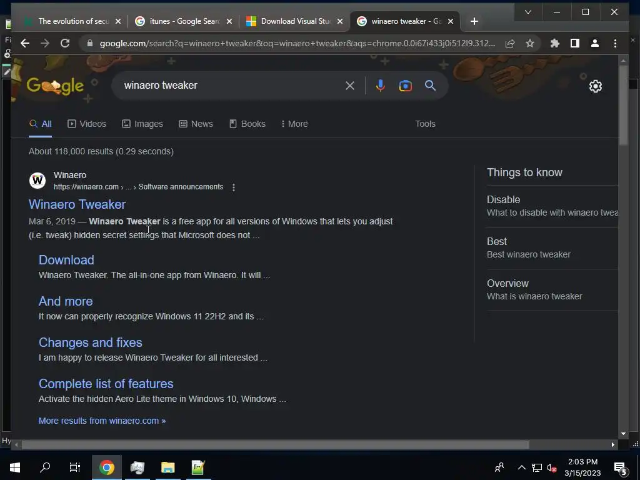Viewport: 640px width, 480px height.
Task: Open the tab search dropdown arrow
Action: click(528, 12)
